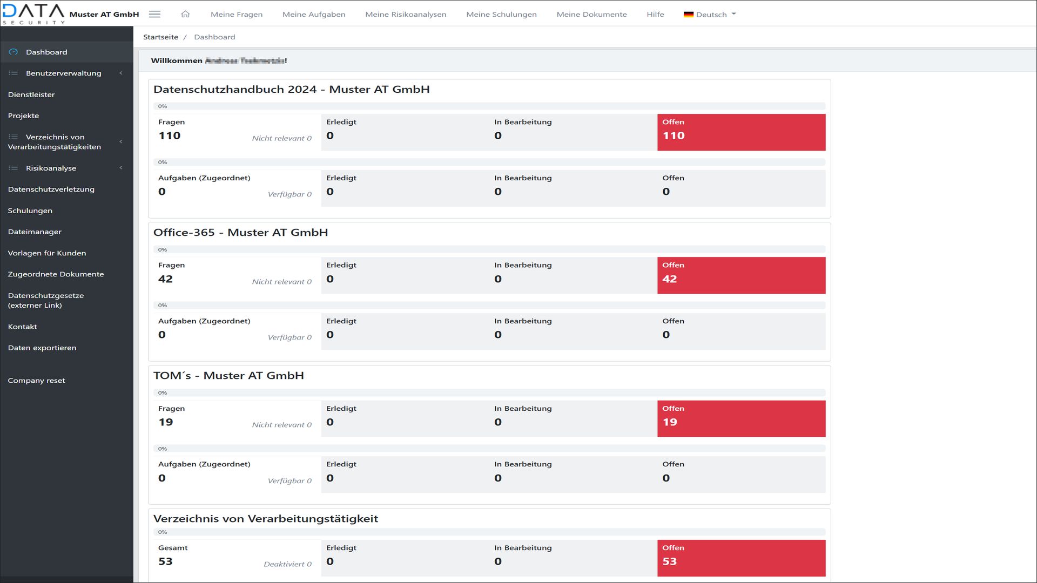The height and width of the screenshot is (583, 1037).
Task: Click the Willkommen greeting text
Action: 219,60
